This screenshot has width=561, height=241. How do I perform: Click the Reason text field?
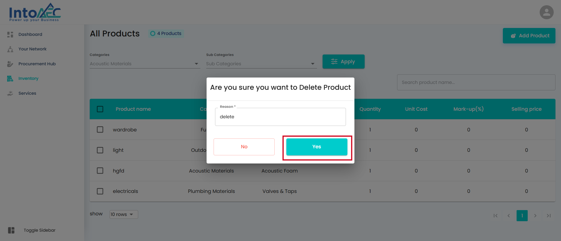280,117
